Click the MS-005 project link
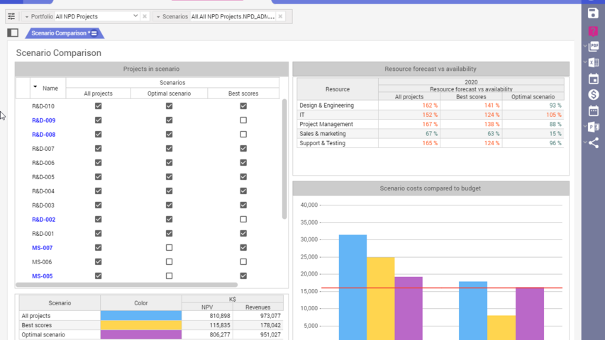The width and height of the screenshot is (605, 340). tap(43, 276)
